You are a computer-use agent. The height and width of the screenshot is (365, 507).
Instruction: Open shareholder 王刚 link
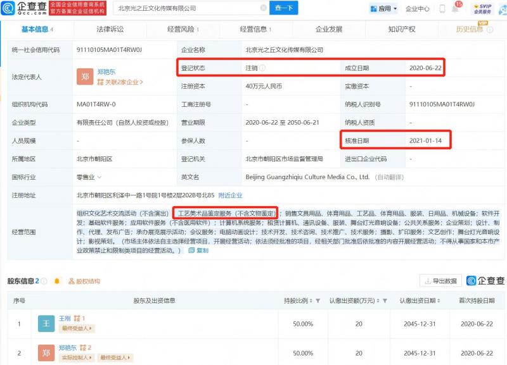click(x=65, y=319)
